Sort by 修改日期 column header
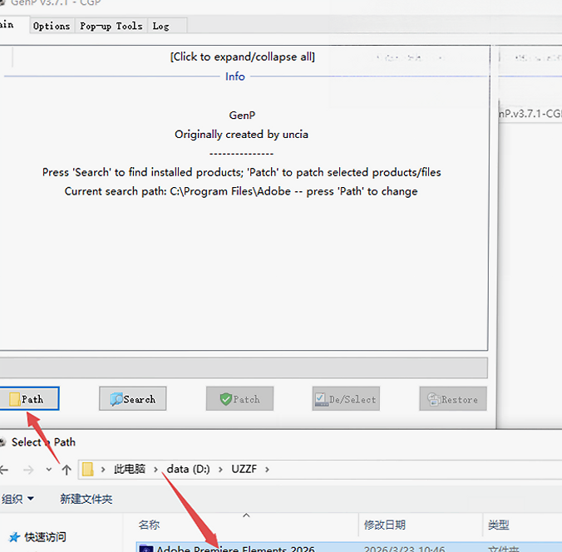 coord(421,525)
